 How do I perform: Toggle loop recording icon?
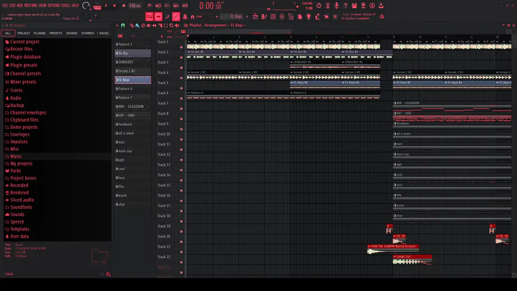(x=185, y=6)
